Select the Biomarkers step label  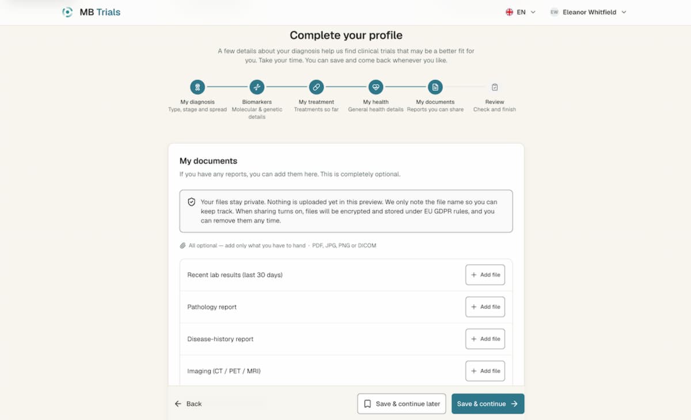(257, 102)
